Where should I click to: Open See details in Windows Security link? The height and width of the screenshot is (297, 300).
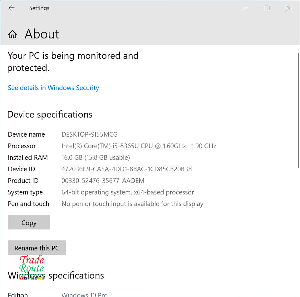(53, 88)
